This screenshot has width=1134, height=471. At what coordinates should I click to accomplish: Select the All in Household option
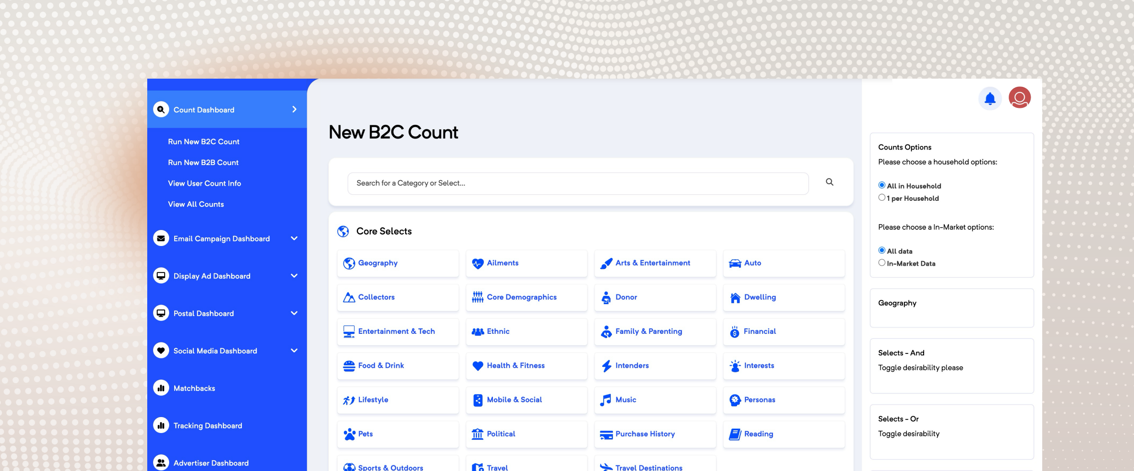[882, 185]
